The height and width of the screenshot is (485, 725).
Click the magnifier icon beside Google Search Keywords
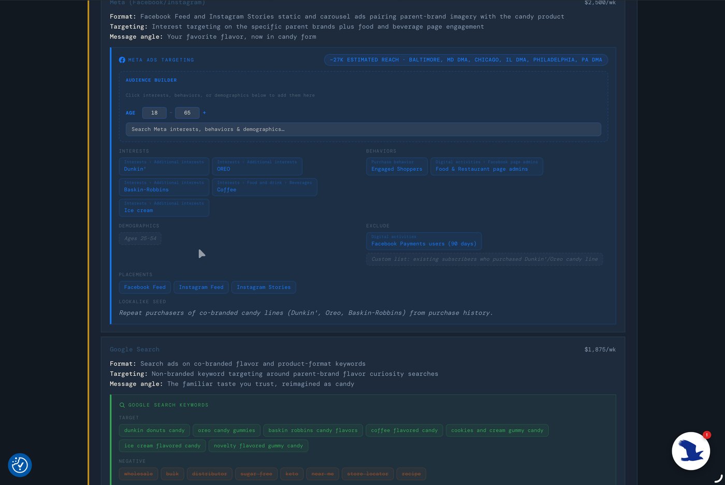[122, 405]
